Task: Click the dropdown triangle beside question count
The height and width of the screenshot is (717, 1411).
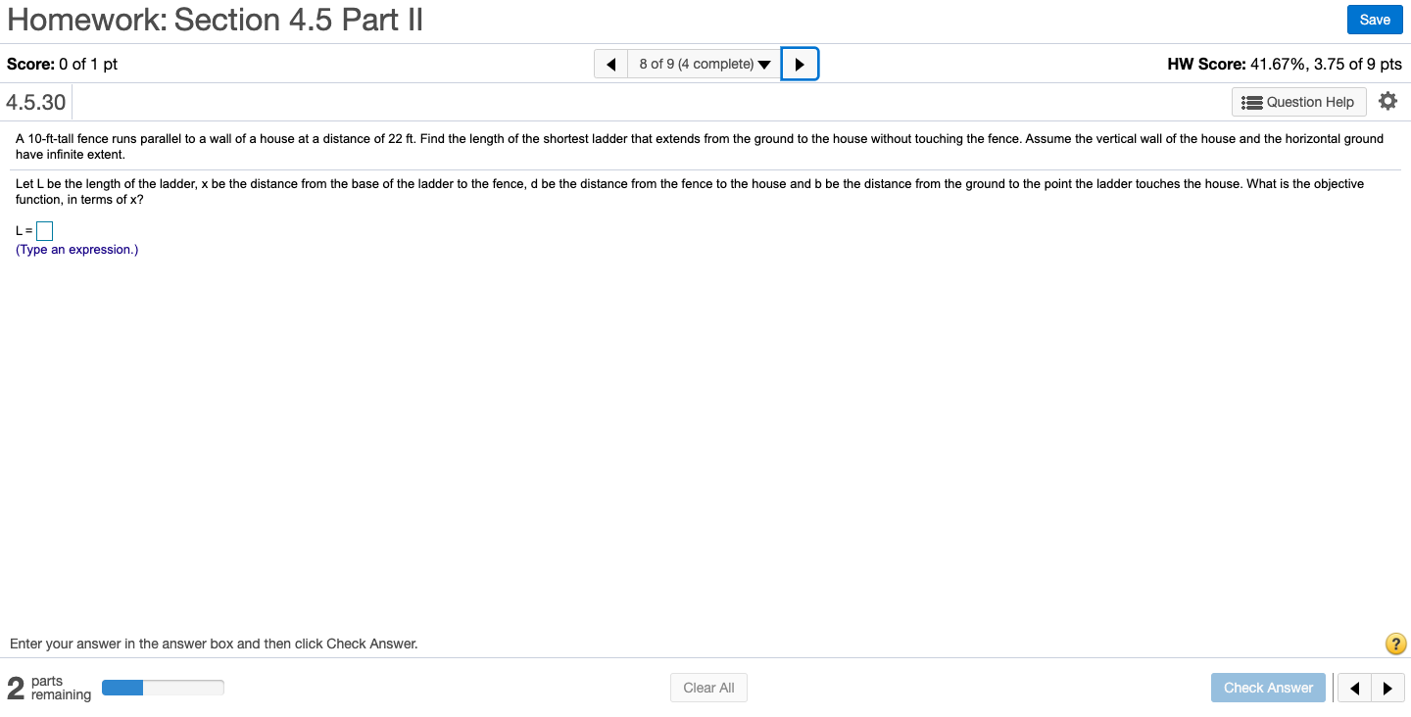Action: pyautogui.click(x=764, y=66)
